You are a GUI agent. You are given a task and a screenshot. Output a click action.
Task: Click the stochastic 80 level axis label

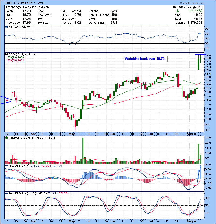[x=207, y=198]
